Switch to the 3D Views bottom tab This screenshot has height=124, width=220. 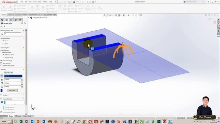click(18, 116)
